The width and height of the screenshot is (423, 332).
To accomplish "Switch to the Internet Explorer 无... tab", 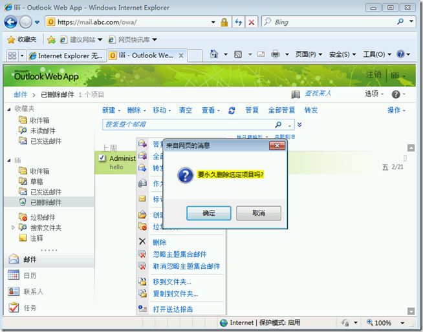I will [x=66, y=56].
